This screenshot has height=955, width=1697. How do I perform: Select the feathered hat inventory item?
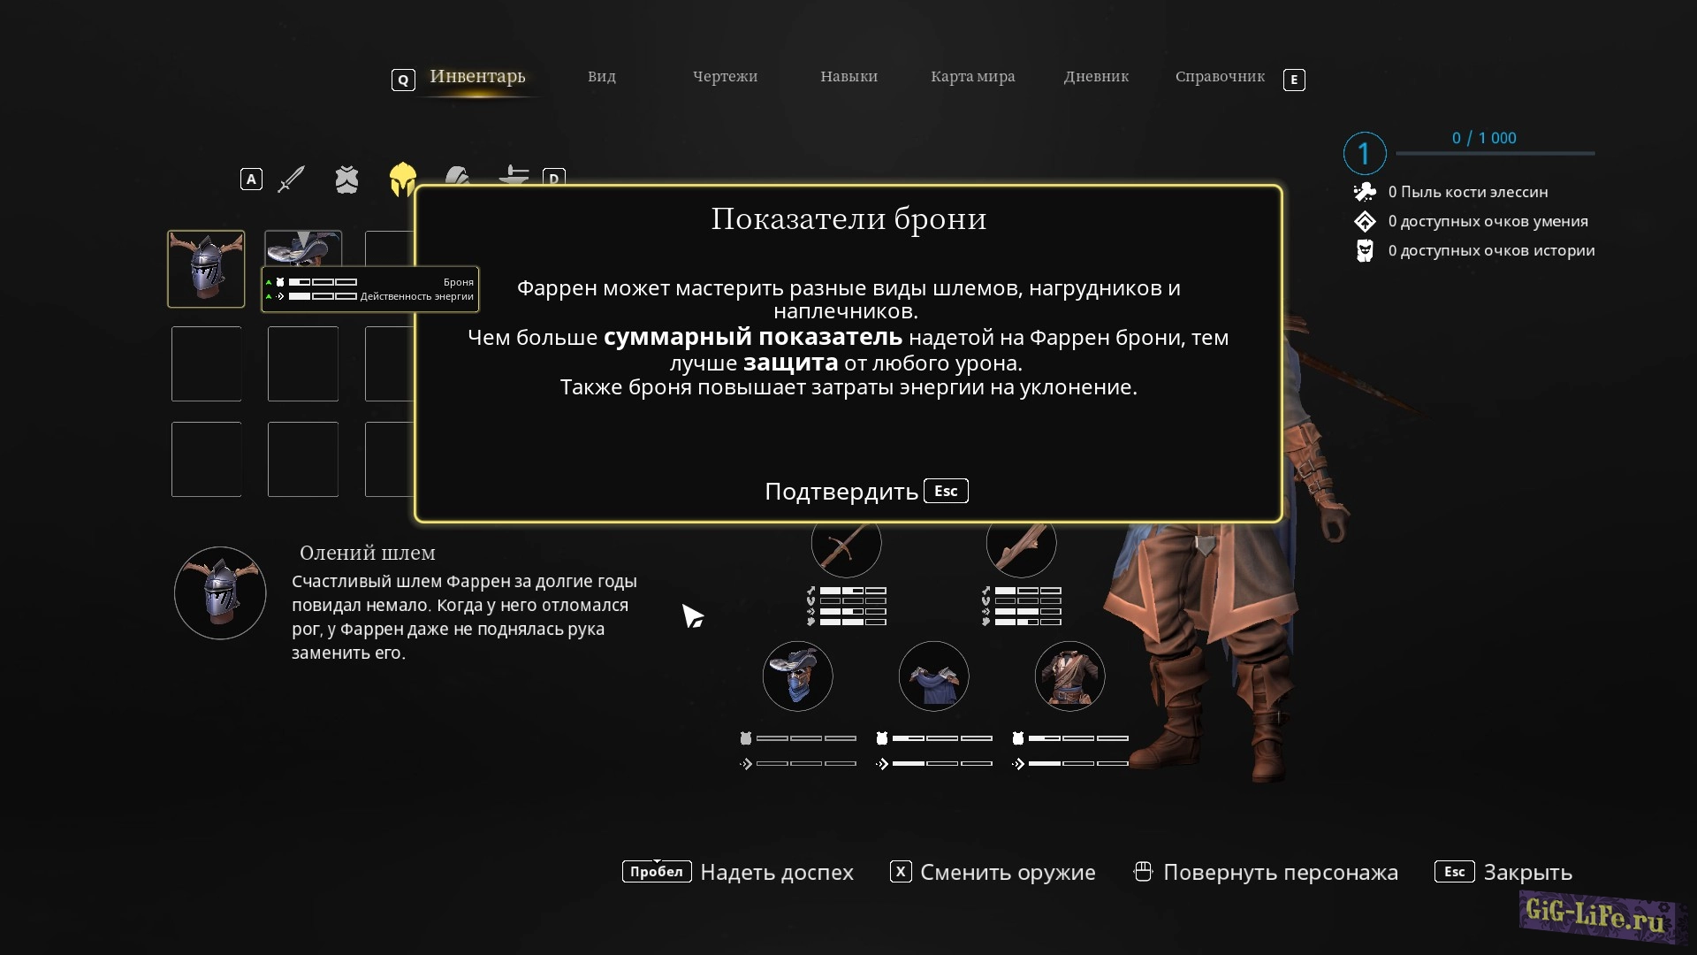303,248
